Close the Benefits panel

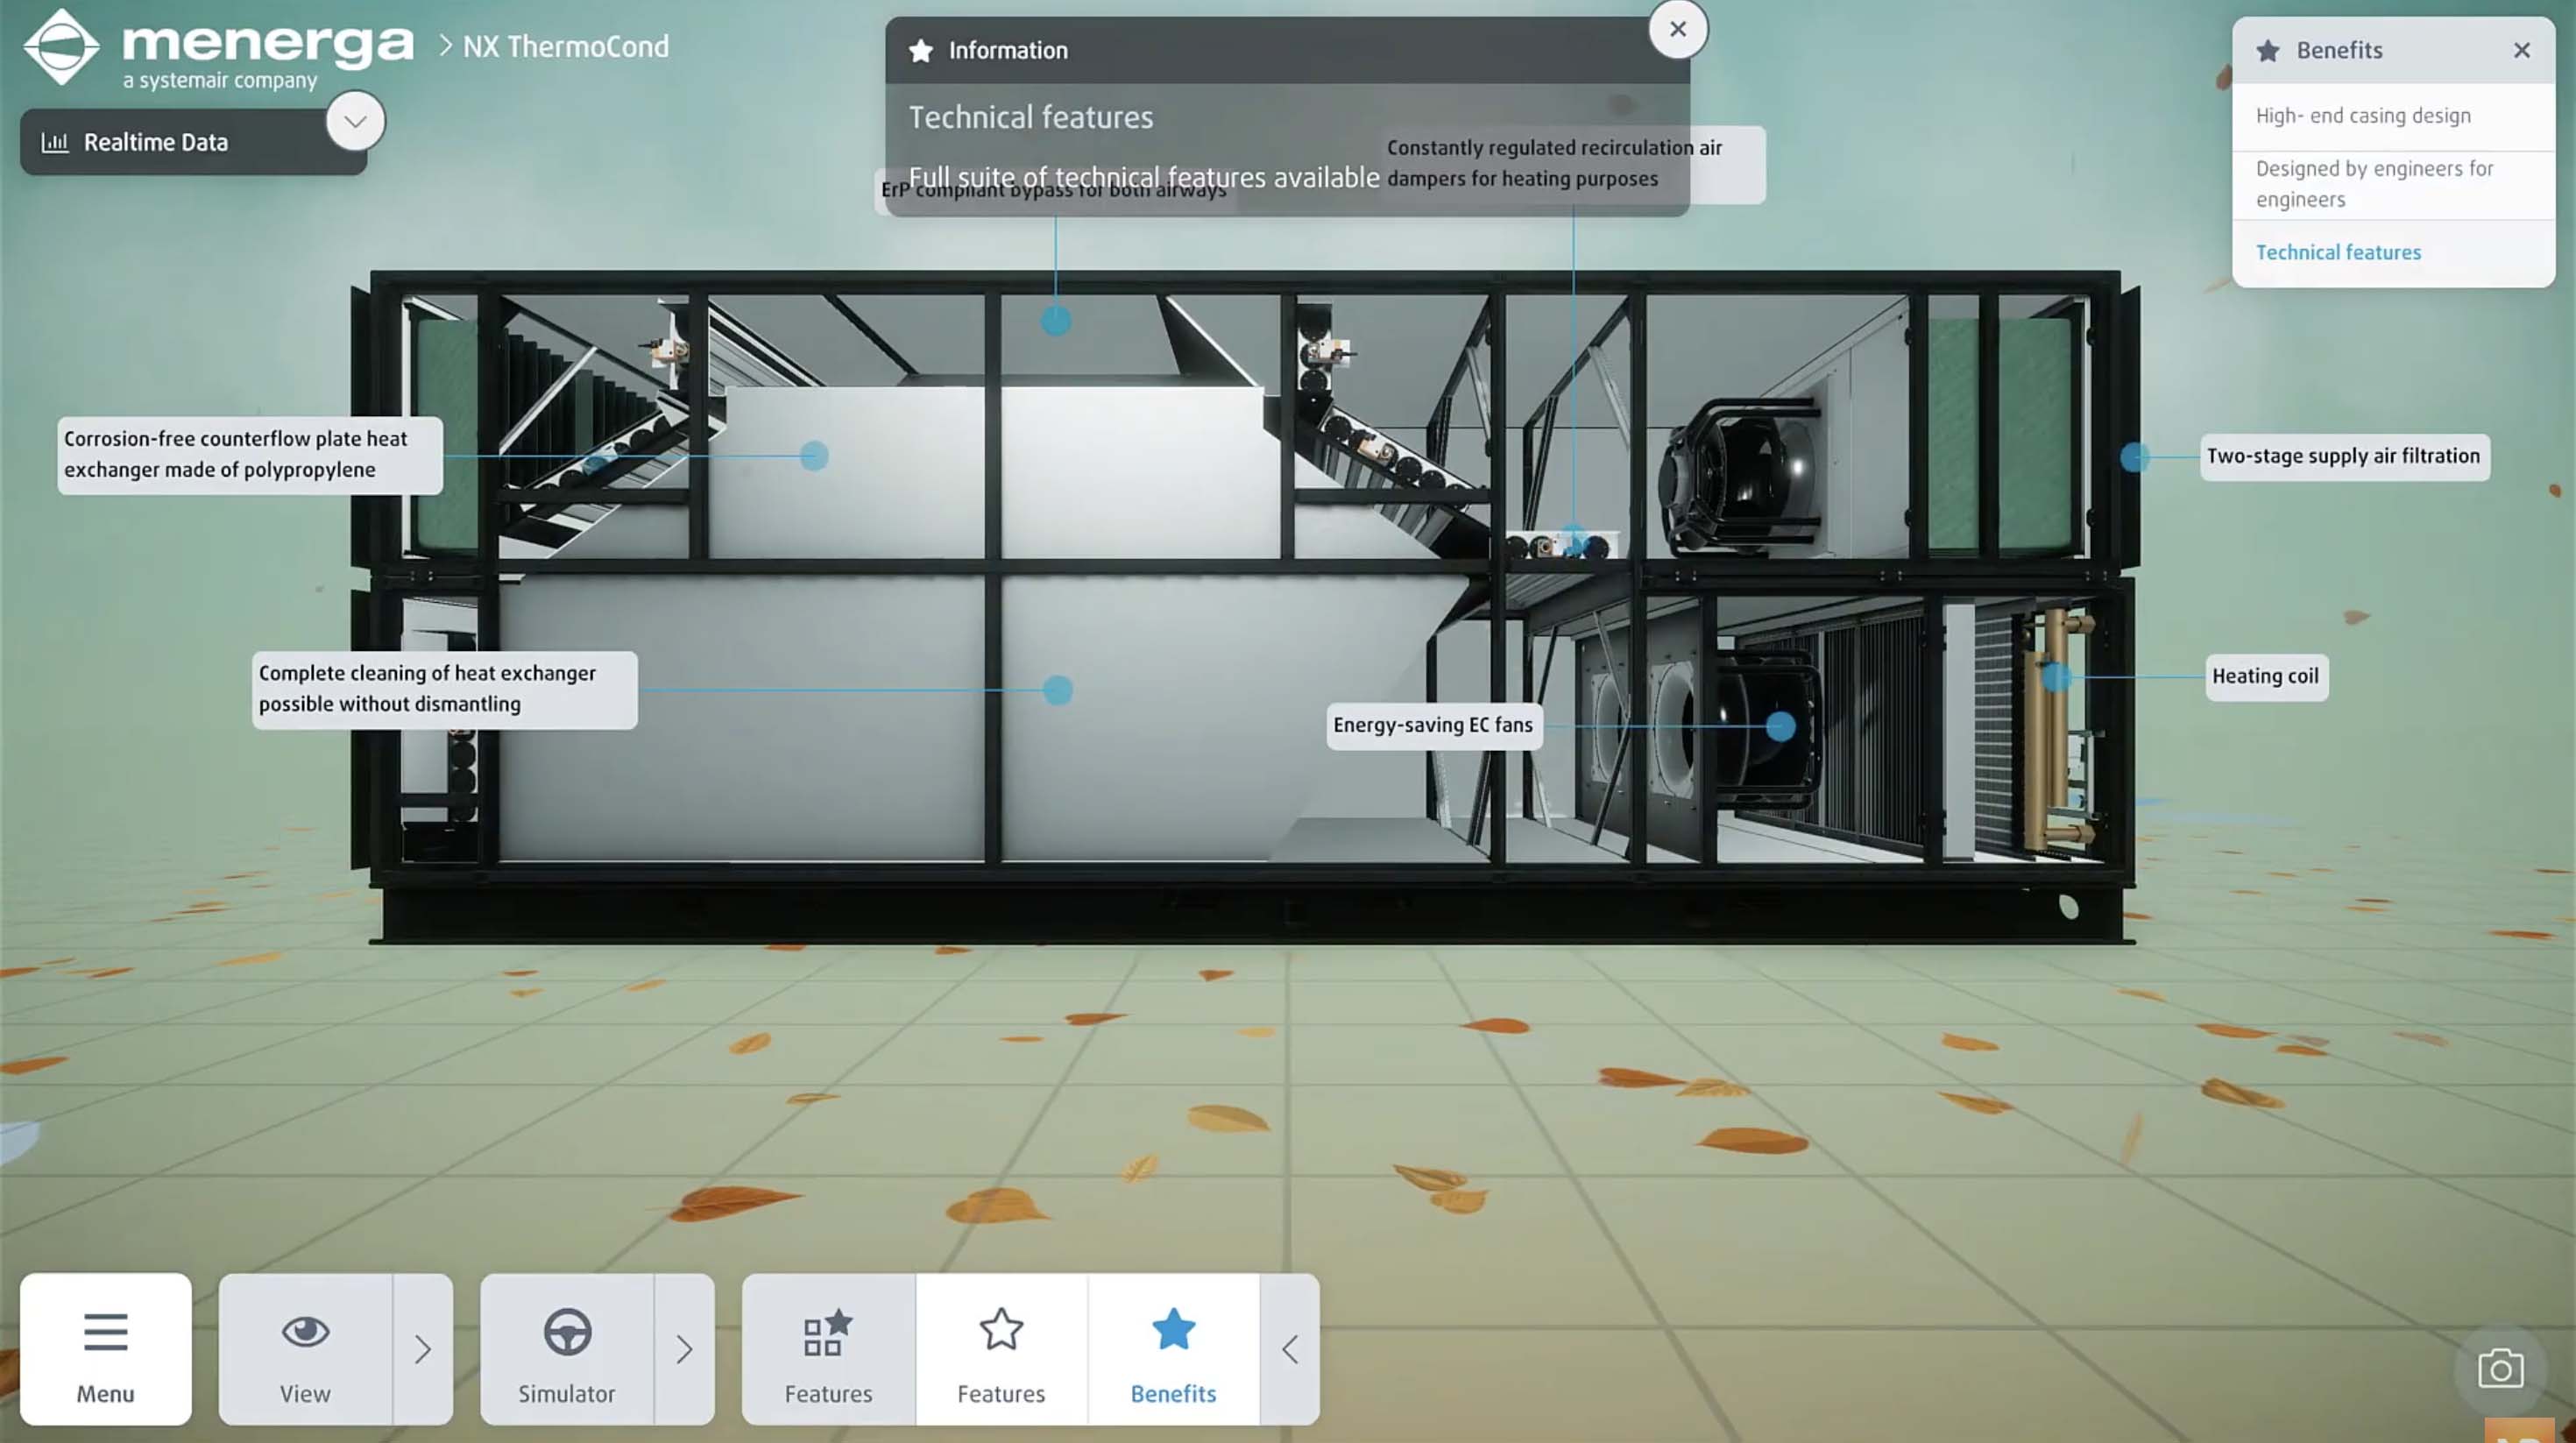tap(2521, 50)
